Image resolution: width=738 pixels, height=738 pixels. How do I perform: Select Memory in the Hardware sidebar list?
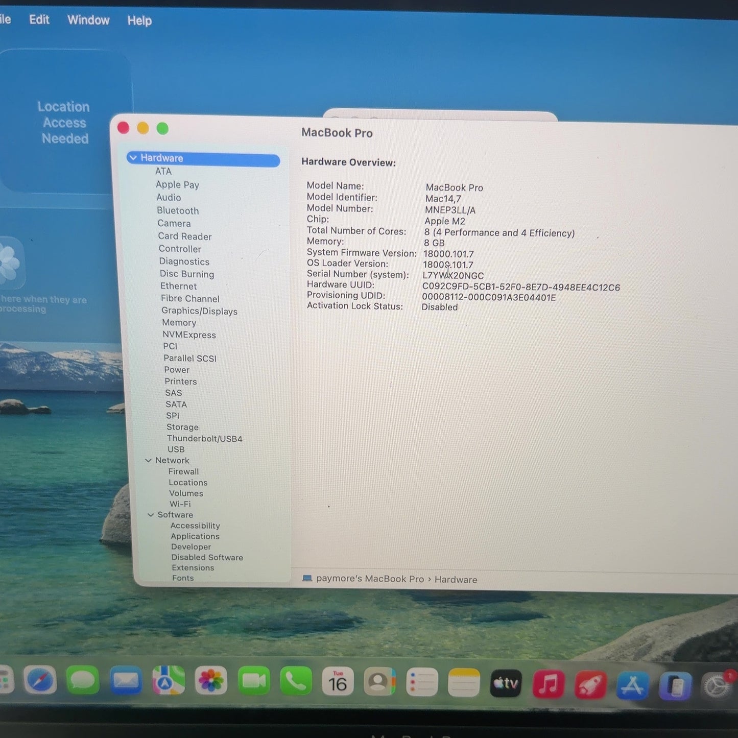[x=179, y=323]
